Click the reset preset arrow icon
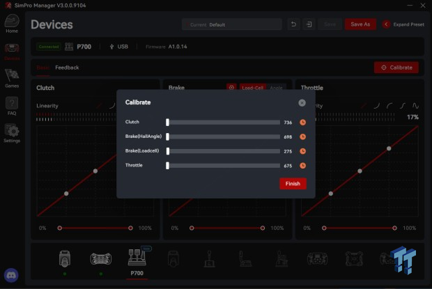This screenshot has height=289, width=432. pos(294,24)
